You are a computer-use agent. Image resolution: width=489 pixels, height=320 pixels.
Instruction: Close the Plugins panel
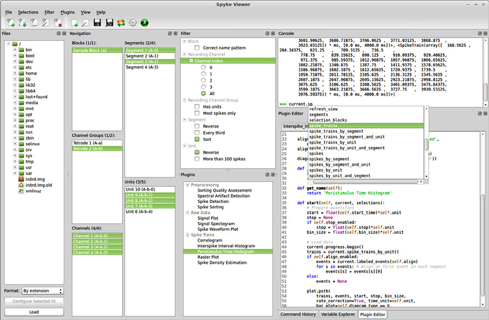pyautogui.click(x=273, y=174)
